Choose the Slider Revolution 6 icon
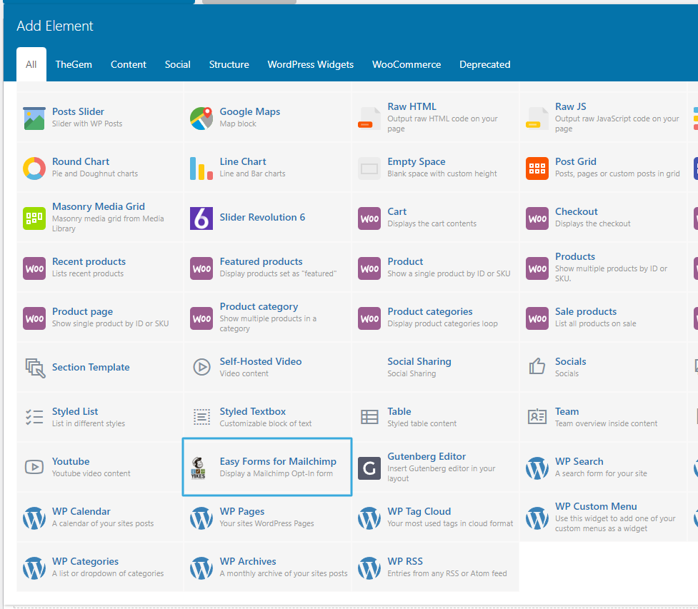This screenshot has height=609, width=698. 201,218
